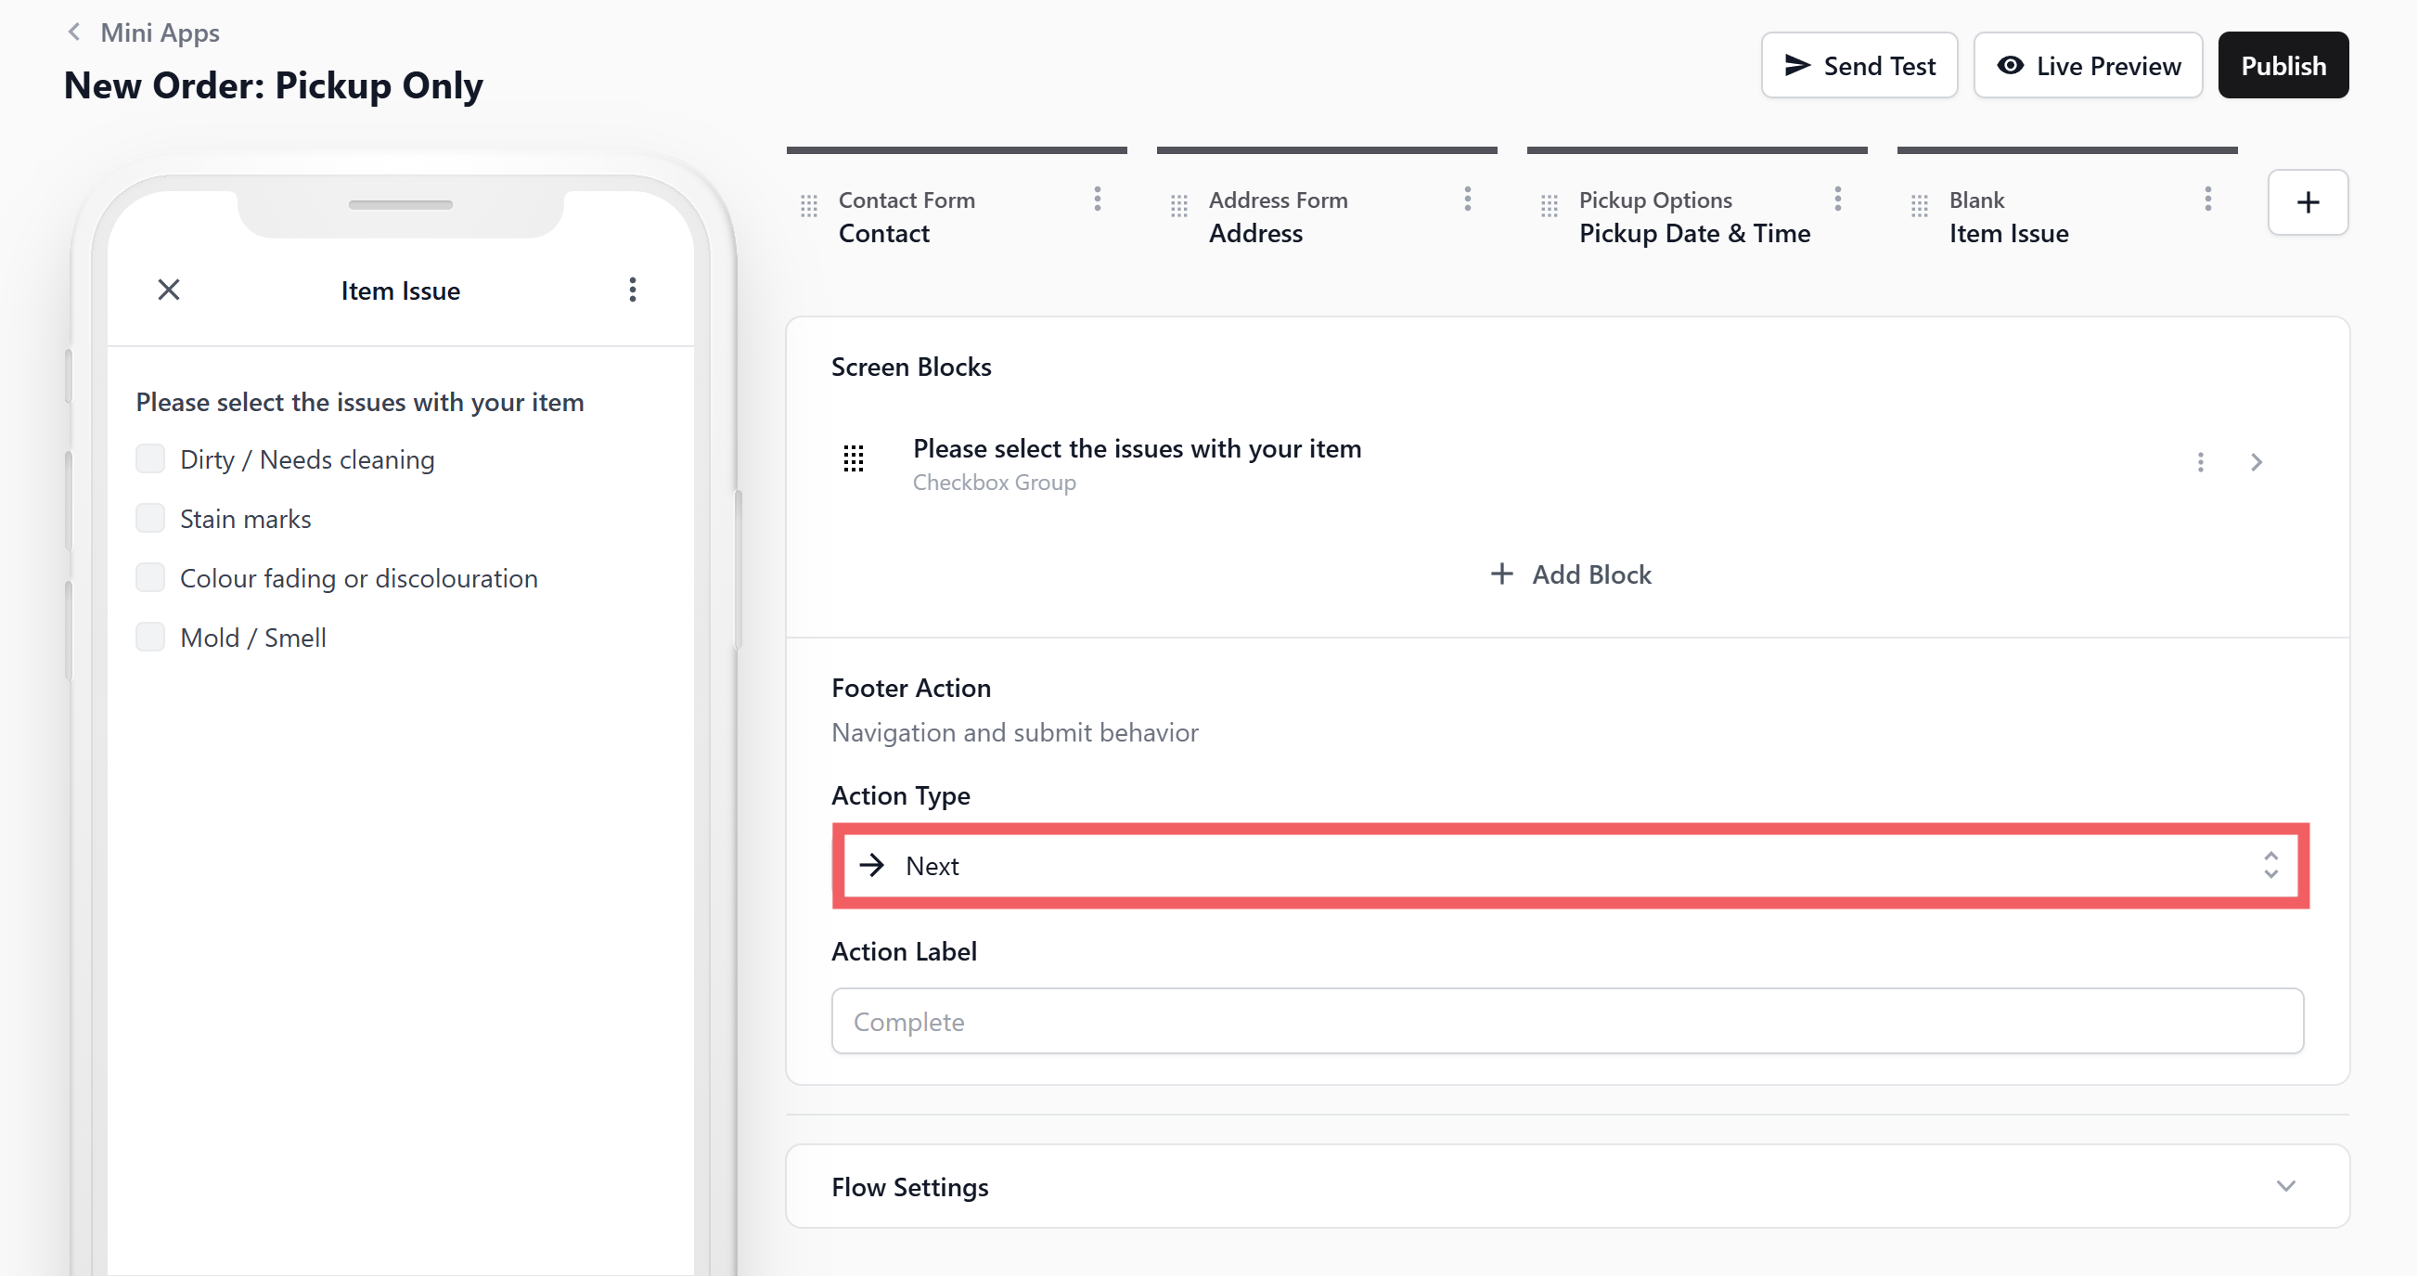The width and height of the screenshot is (2418, 1277).
Task: Add a new screen with plus button
Action: click(2309, 202)
